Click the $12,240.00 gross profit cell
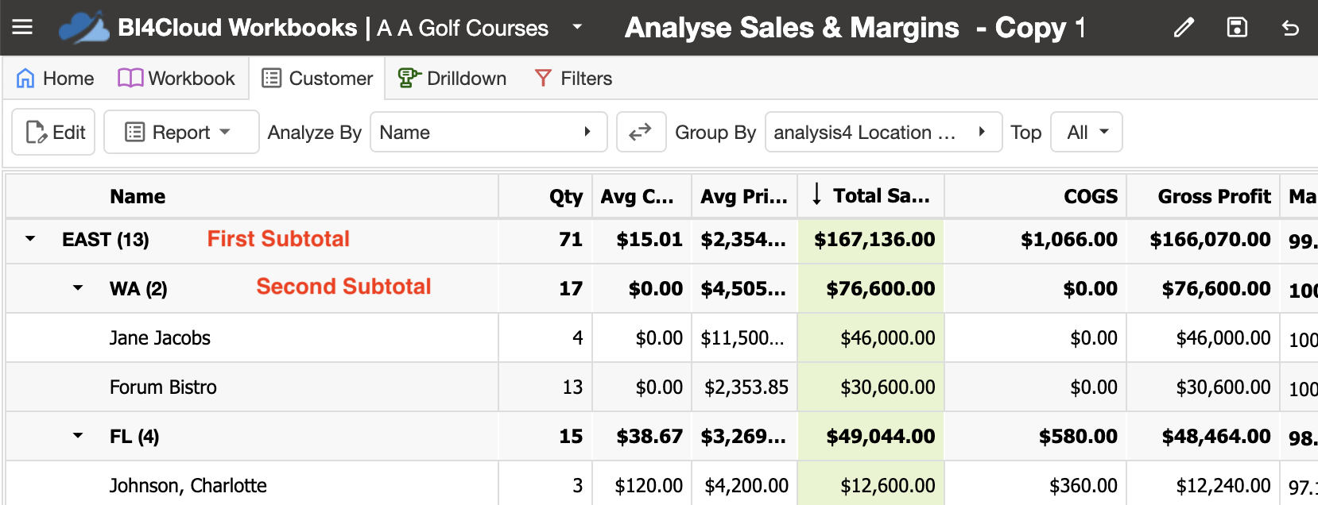This screenshot has width=1318, height=505. (1204, 484)
